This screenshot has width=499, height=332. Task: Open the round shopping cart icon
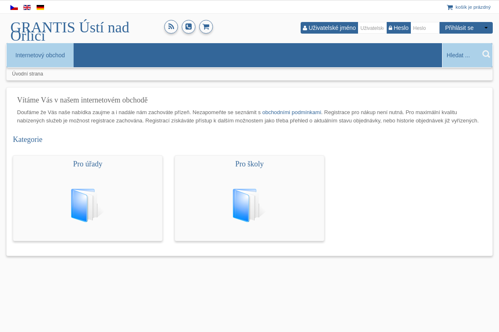pyautogui.click(x=206, y=27)
